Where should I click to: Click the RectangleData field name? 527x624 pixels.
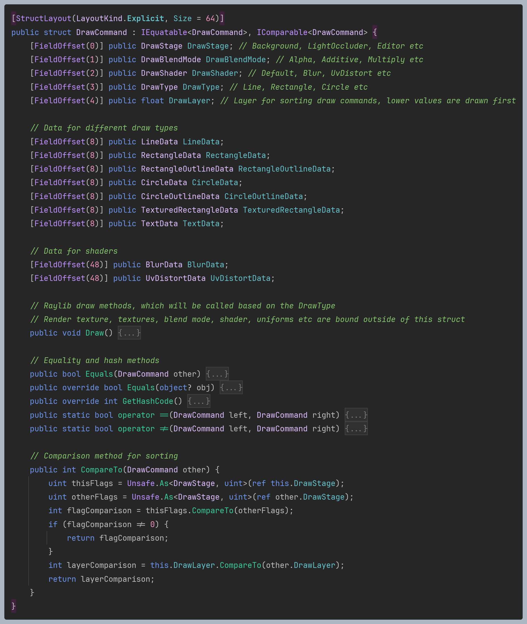coord(236,155)
